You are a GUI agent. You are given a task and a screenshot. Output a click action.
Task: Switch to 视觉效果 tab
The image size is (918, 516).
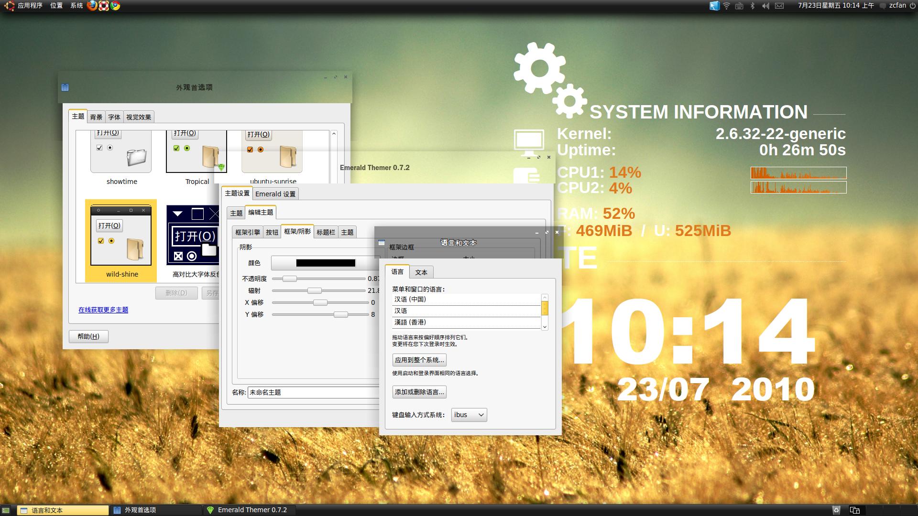pos(139,117)
